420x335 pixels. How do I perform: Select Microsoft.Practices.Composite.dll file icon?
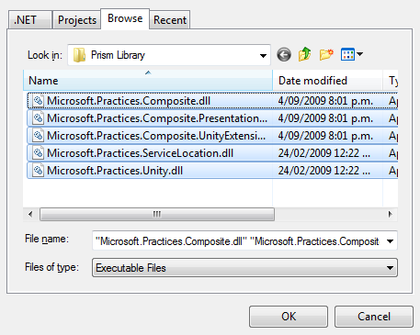pos(38,101)
